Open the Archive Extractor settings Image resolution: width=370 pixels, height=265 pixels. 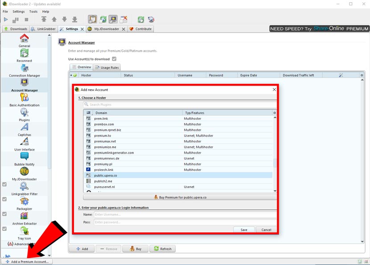pyautogui.click(x=24, y=218)
